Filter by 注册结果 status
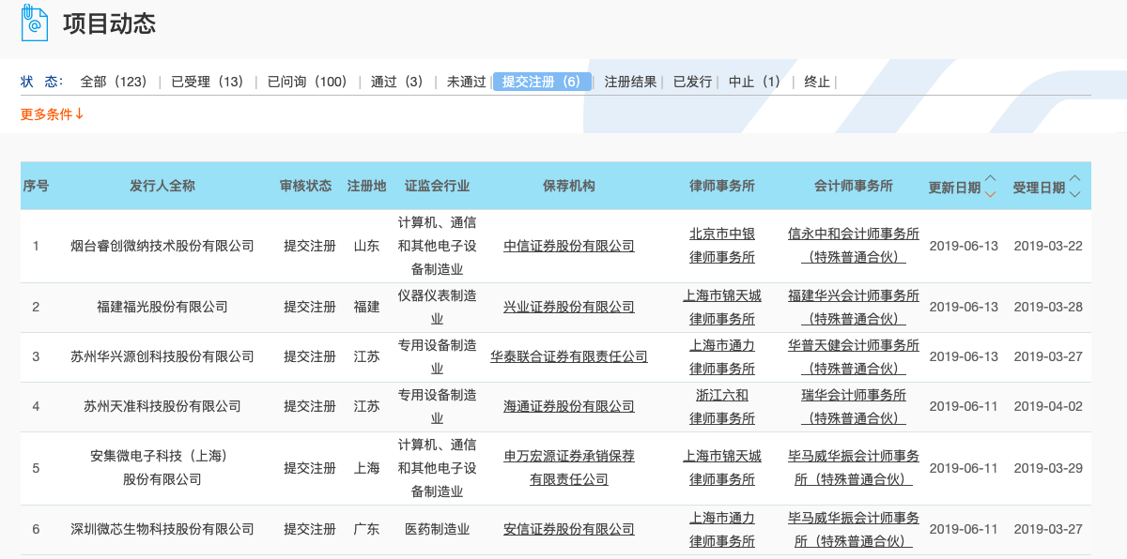Image resolution: width=1127 pixels, height=559 pixels. [x=630, y=82]
